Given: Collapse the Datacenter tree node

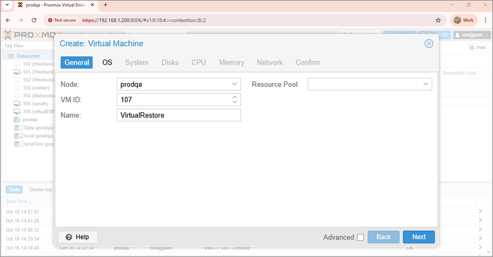Looking at the screenshot, I should 5,56.
